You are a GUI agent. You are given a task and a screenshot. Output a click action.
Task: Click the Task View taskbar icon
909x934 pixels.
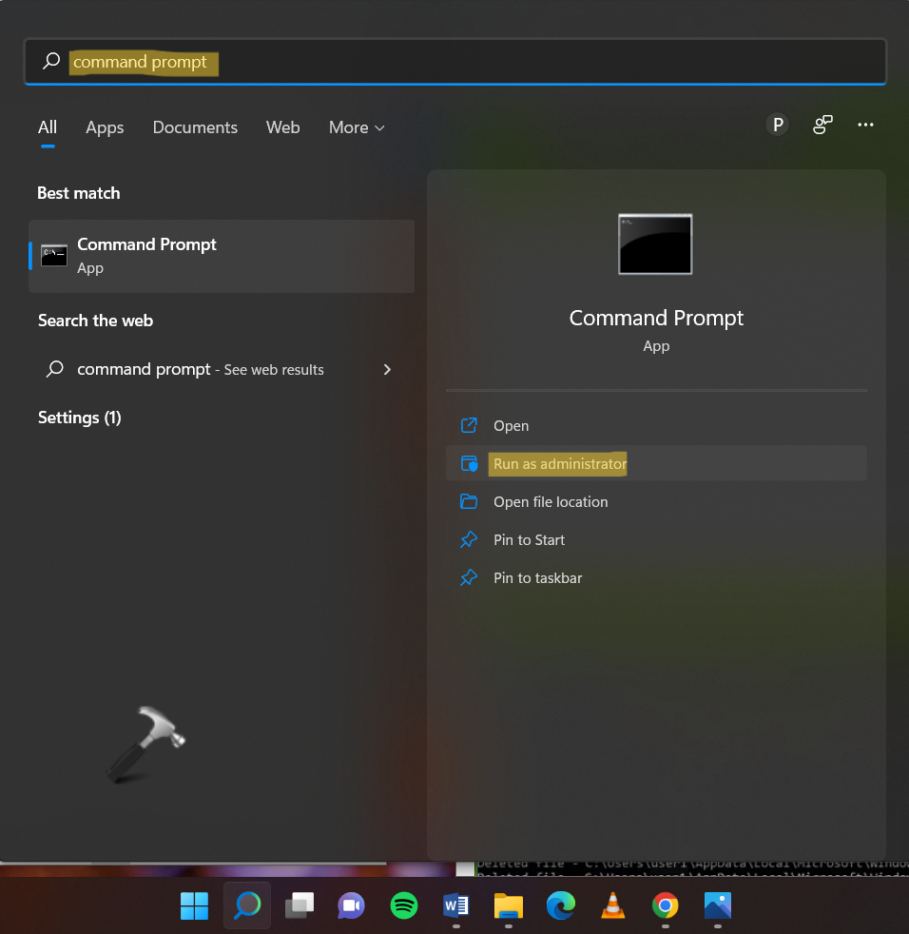[x=300, y=905]
